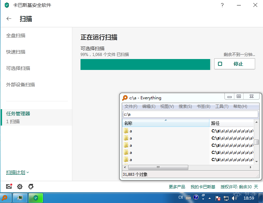This screenshot has width=263, height=203.
Task: Open 搜索(S) menu in Everything
Action: (185, 106)
